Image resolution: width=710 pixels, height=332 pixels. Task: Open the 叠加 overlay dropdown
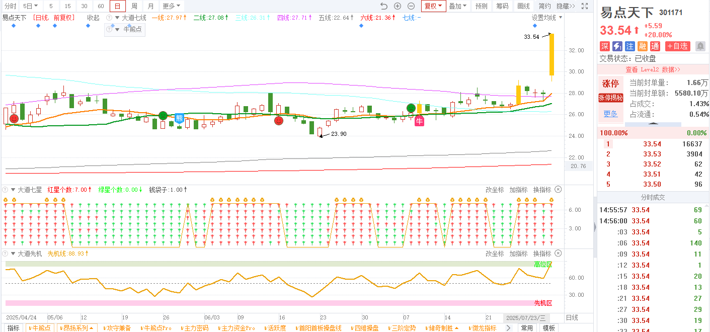458,6
